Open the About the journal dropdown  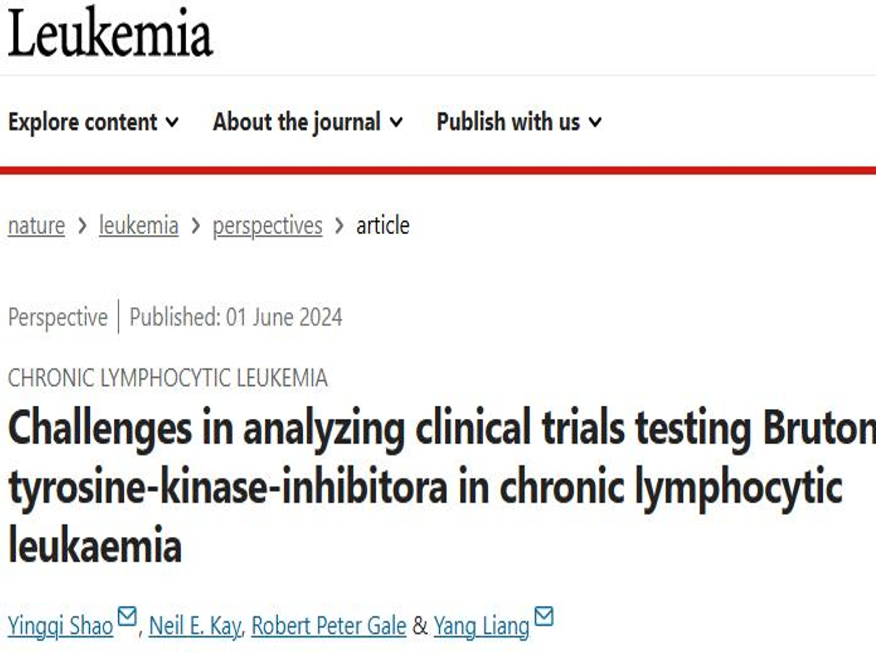(307, 122)
